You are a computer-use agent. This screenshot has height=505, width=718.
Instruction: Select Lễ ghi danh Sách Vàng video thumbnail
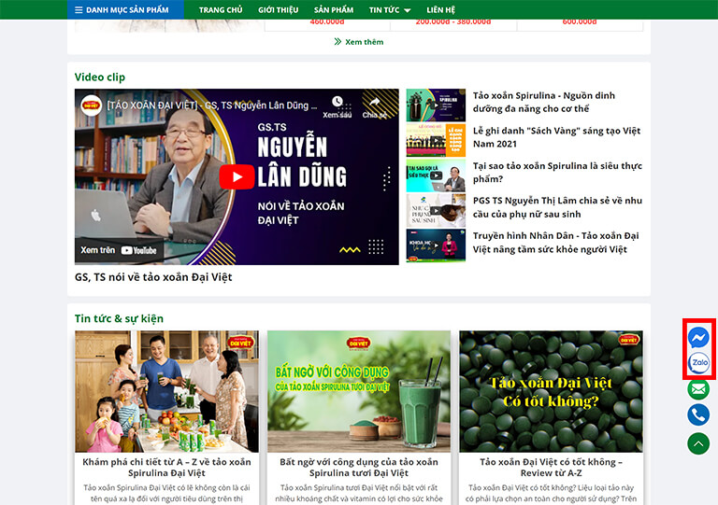[436, 140]
